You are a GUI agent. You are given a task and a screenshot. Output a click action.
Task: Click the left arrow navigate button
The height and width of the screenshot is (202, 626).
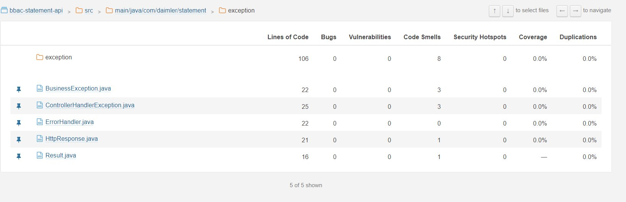coord(562,11)
